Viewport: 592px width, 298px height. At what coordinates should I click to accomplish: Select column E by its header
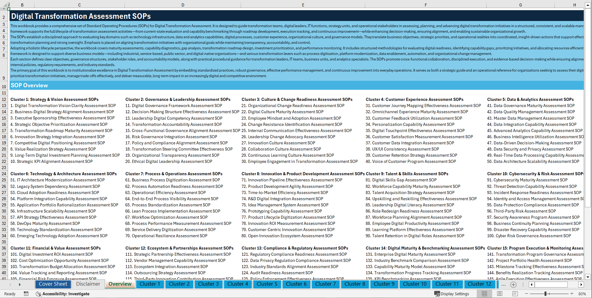(x=303, y=5)
